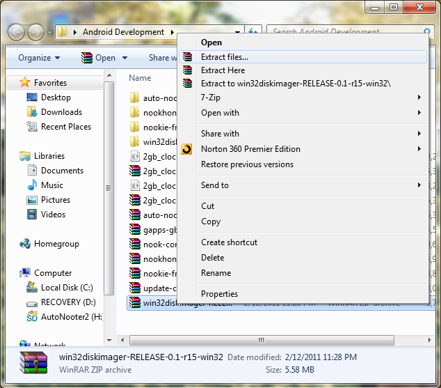Select Rename in the context menu
This screenshot has height=388, width=441.
tap(216, 273)
